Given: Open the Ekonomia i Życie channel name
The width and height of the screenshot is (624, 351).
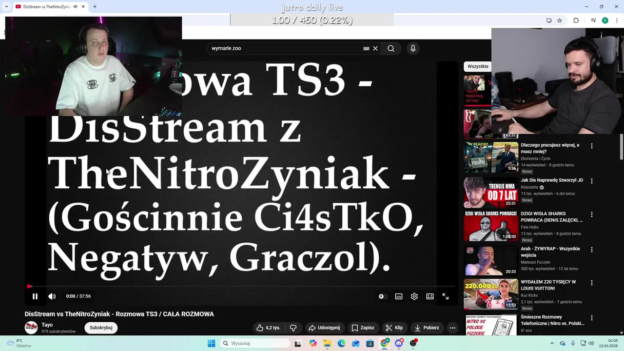Looking at the screenshot, I should (x=535, y=158).
